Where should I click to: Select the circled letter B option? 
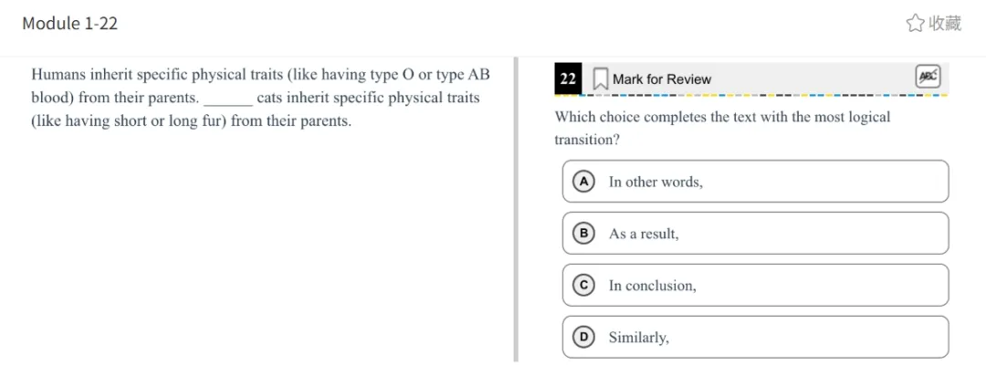582,234
